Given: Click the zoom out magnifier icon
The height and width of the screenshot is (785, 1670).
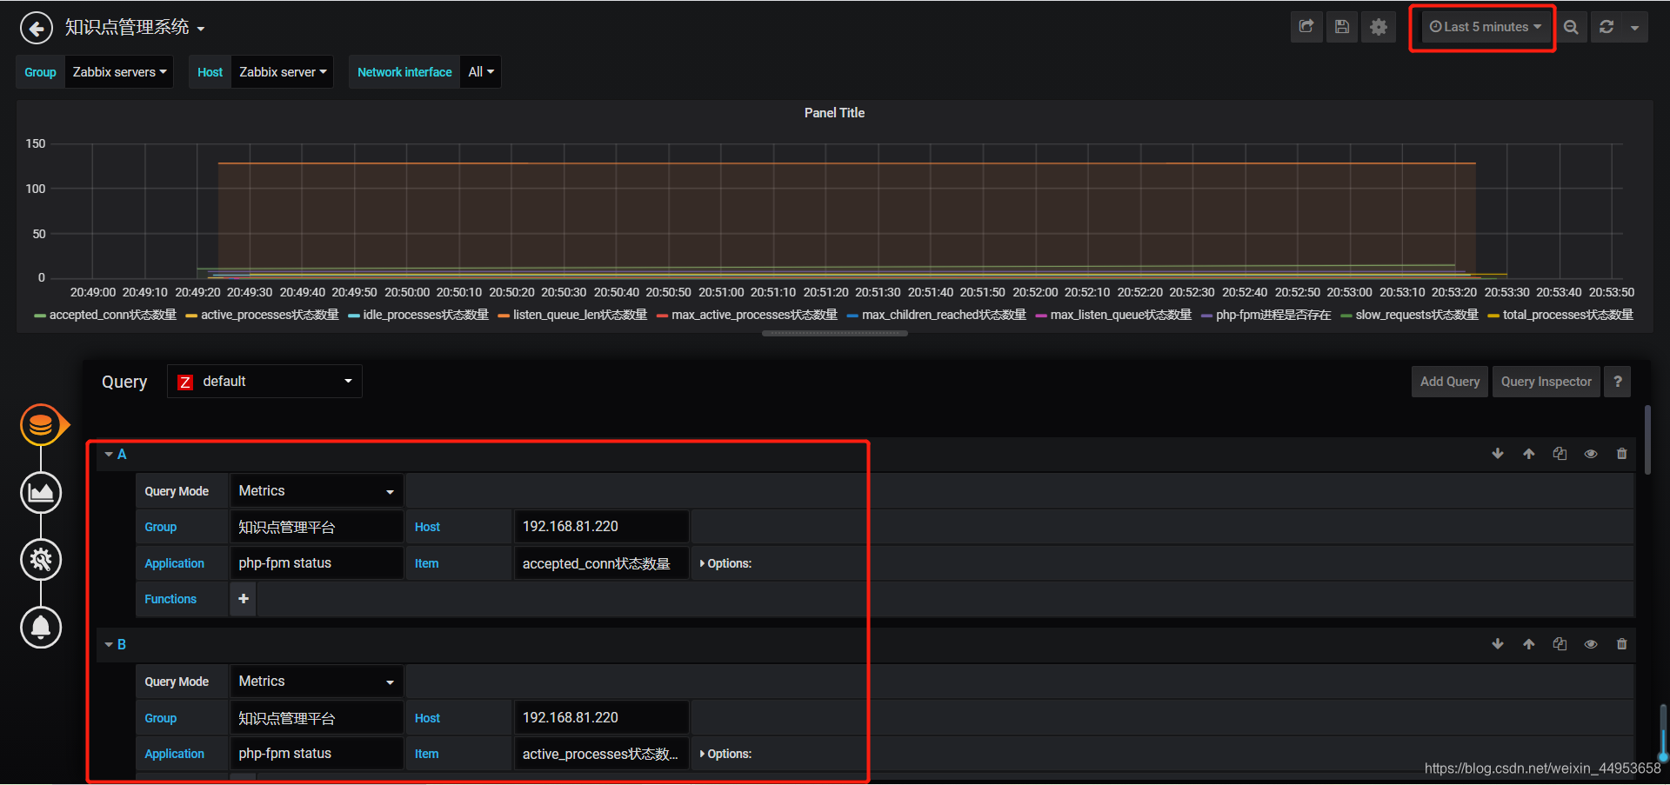Looking at the screenshot, I should [x=1571, y=27].
